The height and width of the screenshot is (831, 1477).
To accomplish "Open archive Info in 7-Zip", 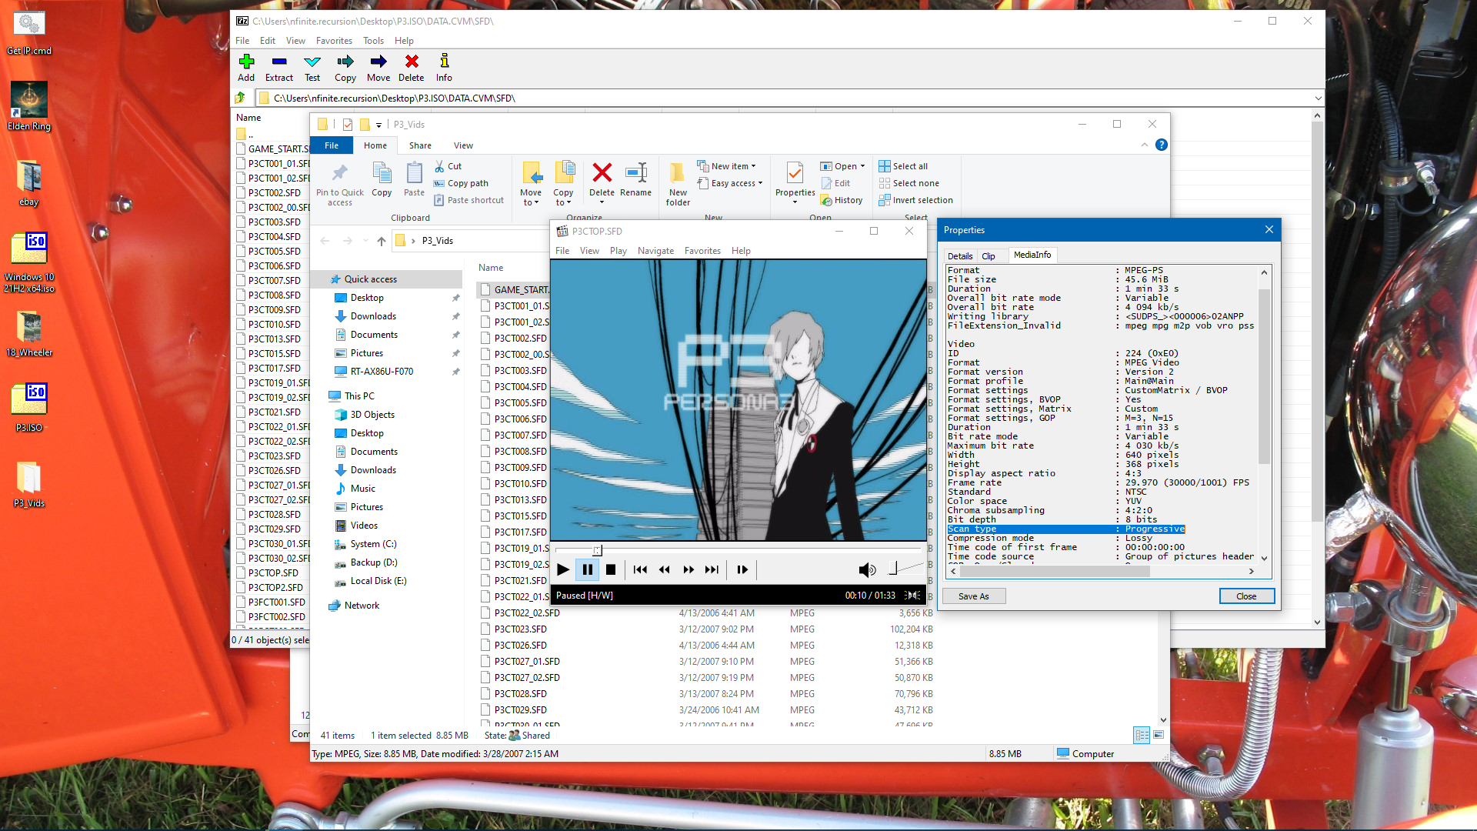I will pyautogui.click(x=444, y=68).
